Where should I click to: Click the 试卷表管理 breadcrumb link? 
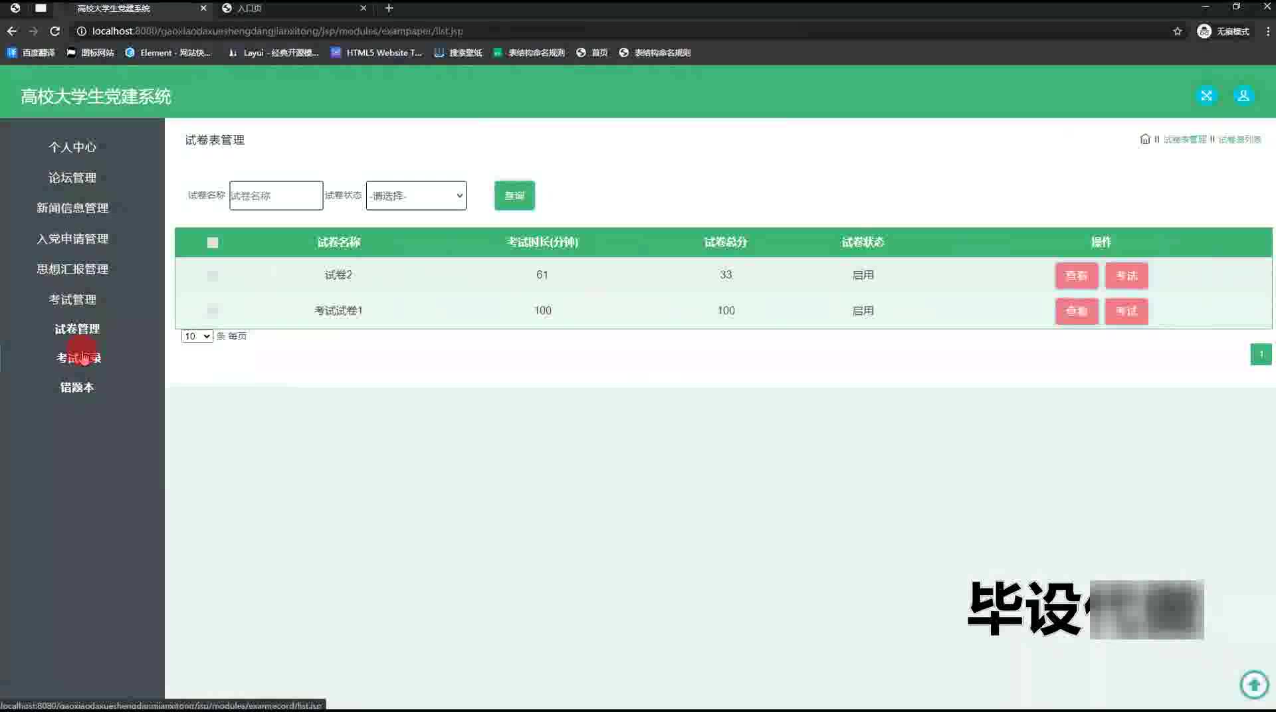pyautogui.click(x=1185, y=139)
